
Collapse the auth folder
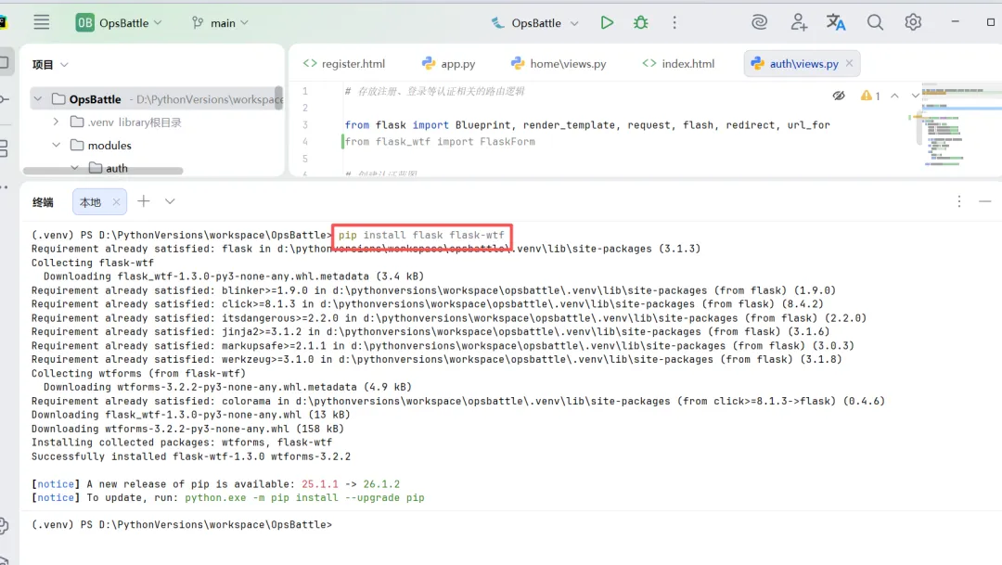pos(75,167)
